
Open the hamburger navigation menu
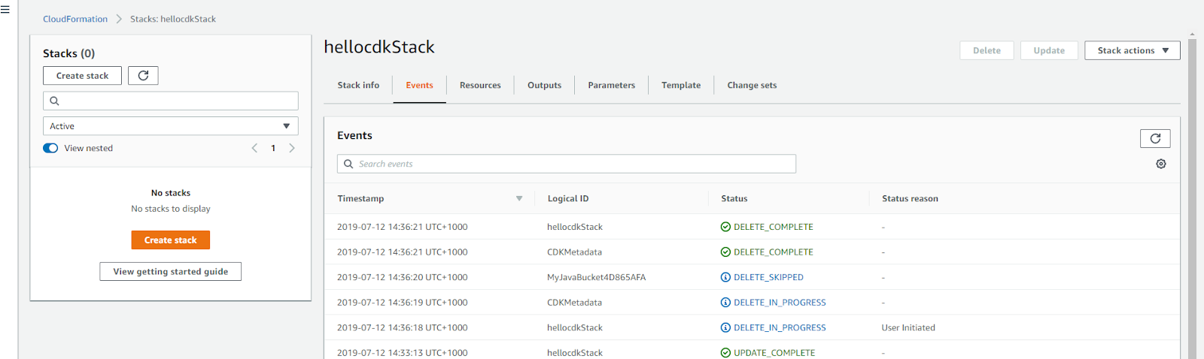click(5, 10)
